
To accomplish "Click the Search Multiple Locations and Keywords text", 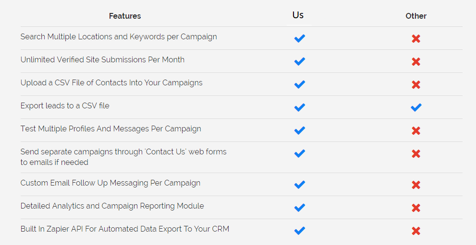I will [119, 37].
